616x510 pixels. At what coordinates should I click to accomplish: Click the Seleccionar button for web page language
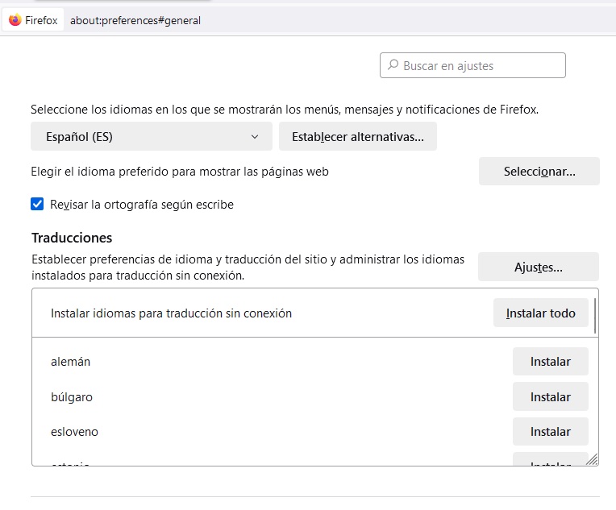[x=539, y=171]
